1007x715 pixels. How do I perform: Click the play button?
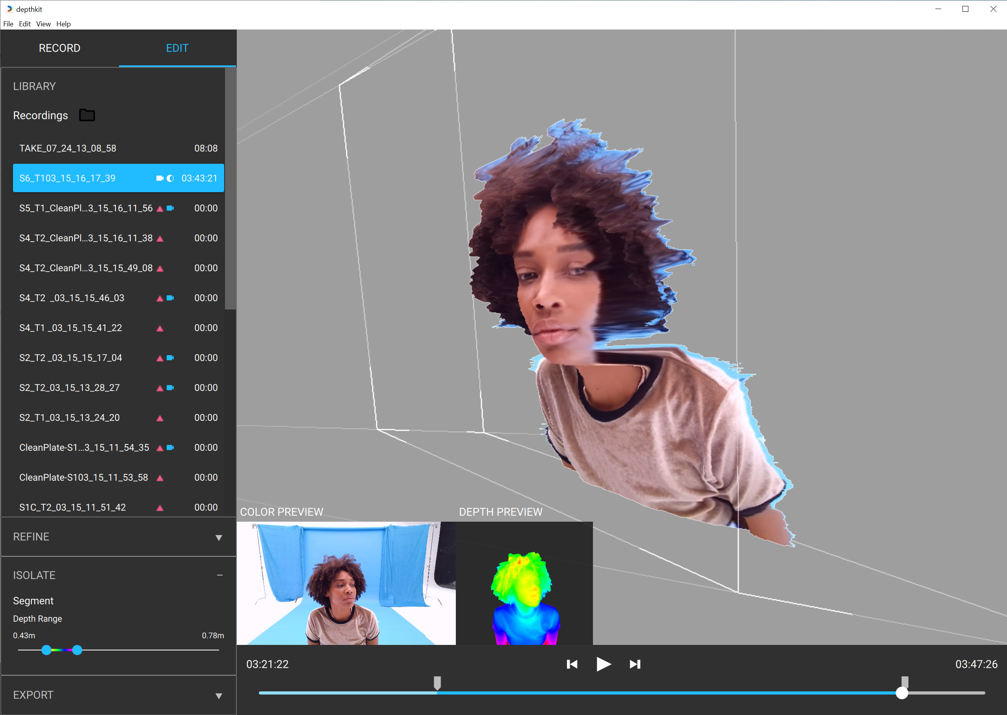click(x=603, y=664)
